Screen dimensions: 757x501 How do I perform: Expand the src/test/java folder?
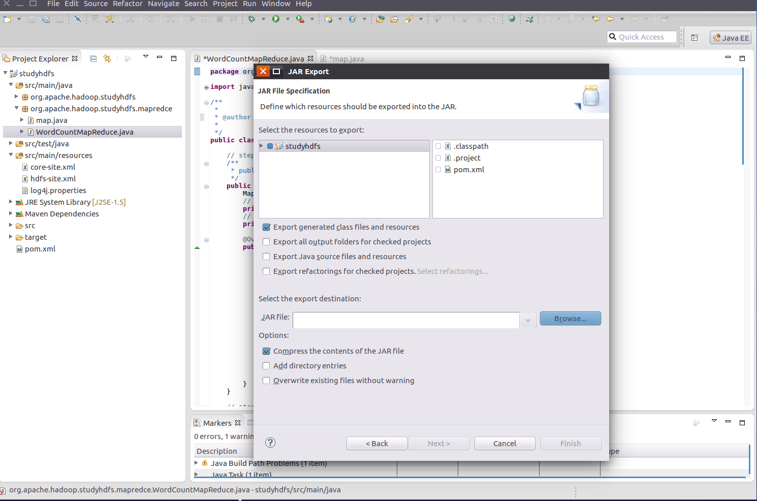click(11, 143)
